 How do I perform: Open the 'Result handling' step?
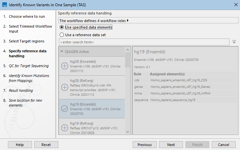pyautogui.click(x=21, y=90)
